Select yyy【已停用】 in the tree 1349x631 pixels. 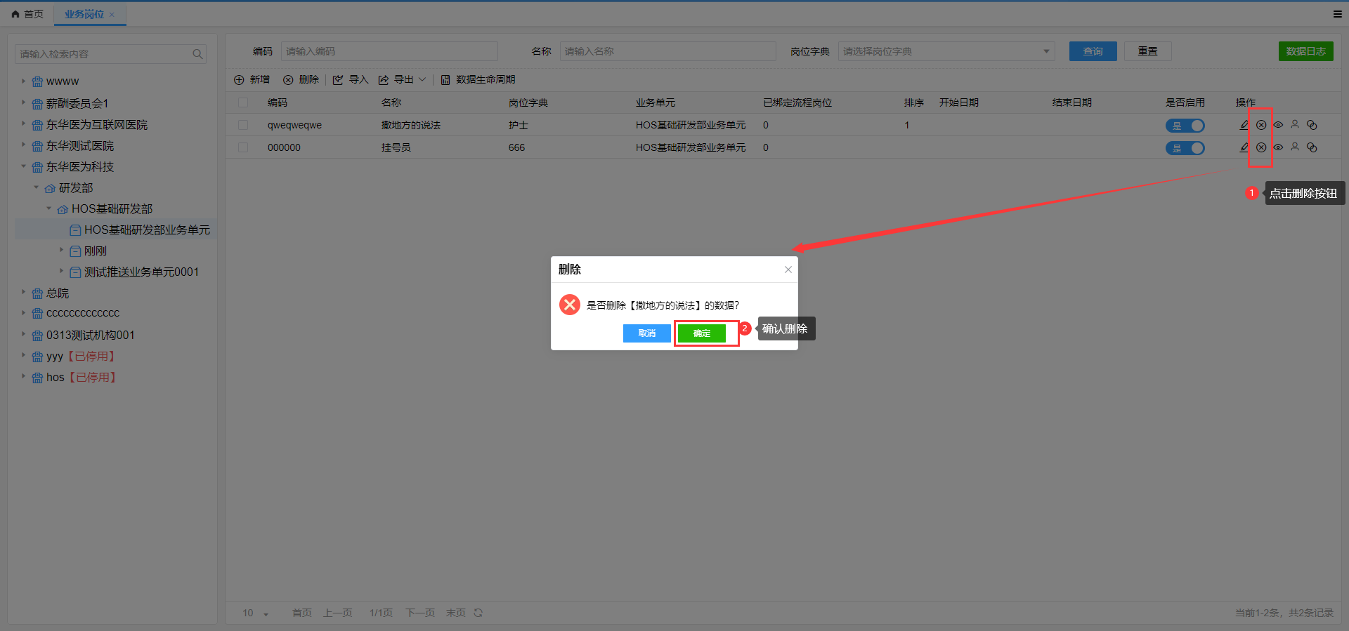click(x=81, y=357)
